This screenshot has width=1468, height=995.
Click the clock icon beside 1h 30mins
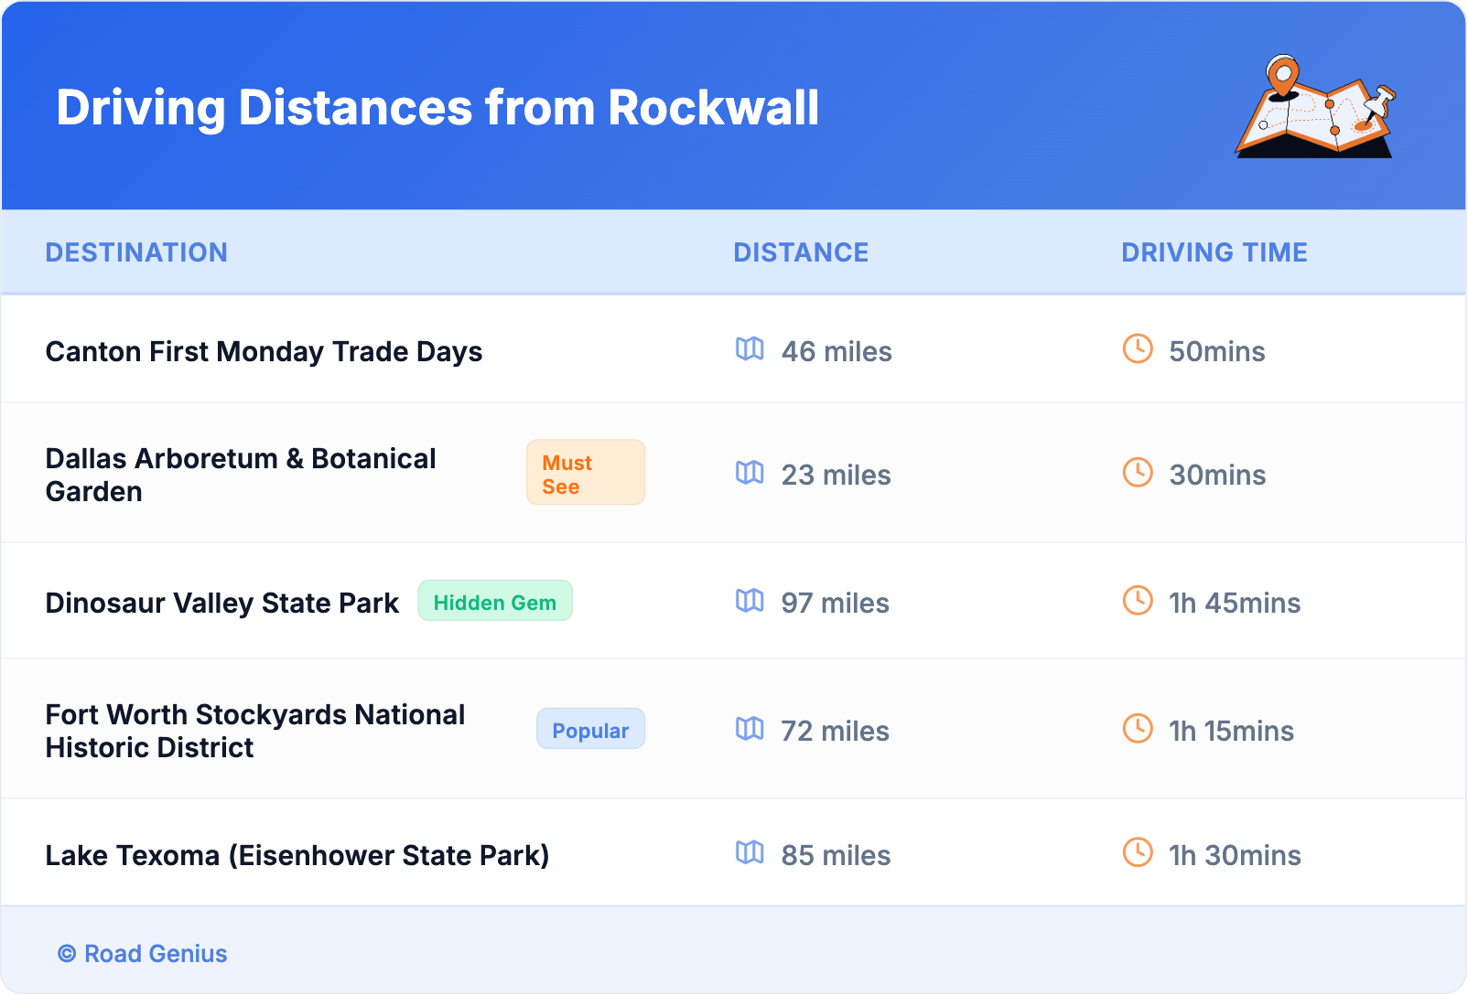[1138, 853]
